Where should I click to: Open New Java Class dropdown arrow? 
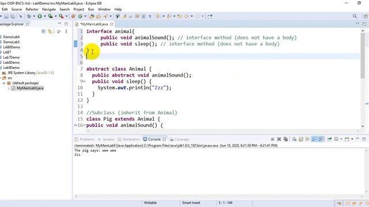click(x=85, y=16)
